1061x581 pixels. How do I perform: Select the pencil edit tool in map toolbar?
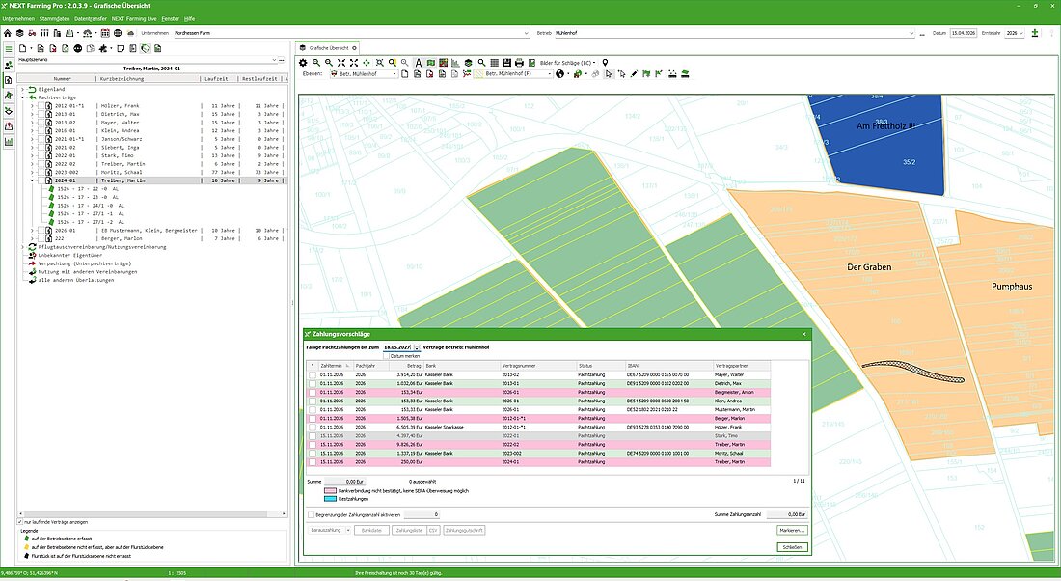point(635,74)
